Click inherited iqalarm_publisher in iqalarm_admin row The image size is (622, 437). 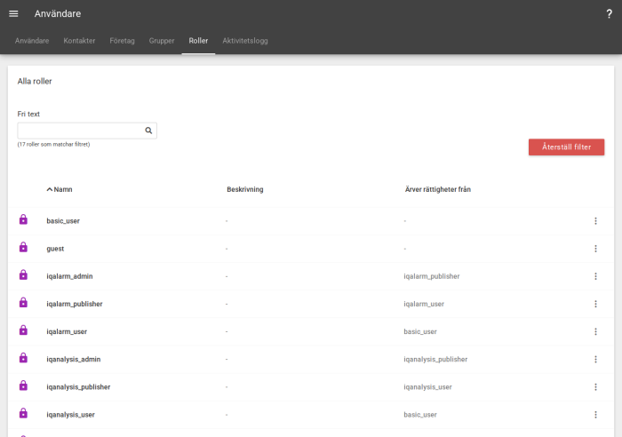pyautogui.click(x=432, y=276)
